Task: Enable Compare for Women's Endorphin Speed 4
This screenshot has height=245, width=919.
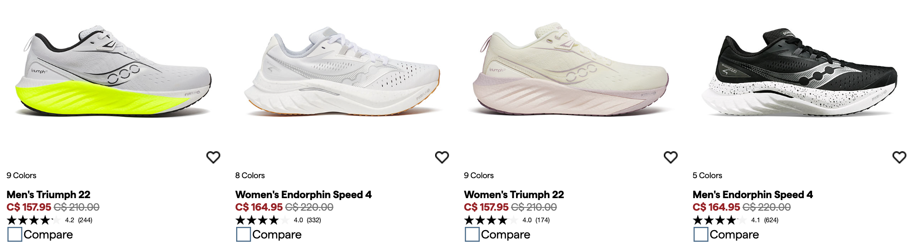Action: click(244, 234)
